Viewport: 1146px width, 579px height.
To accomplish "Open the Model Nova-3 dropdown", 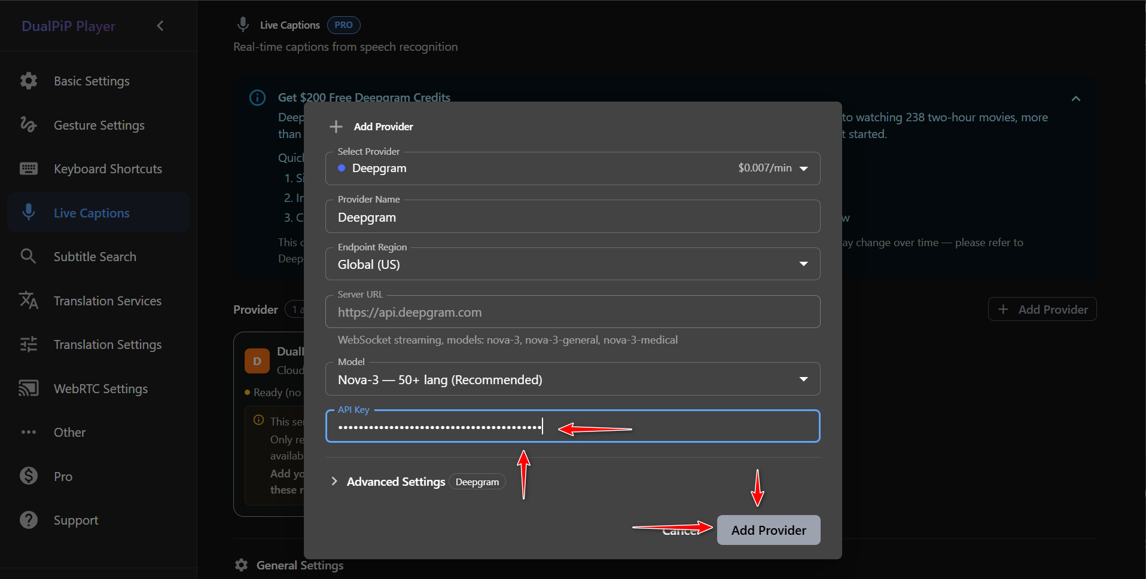I will [x=572, y=379].
